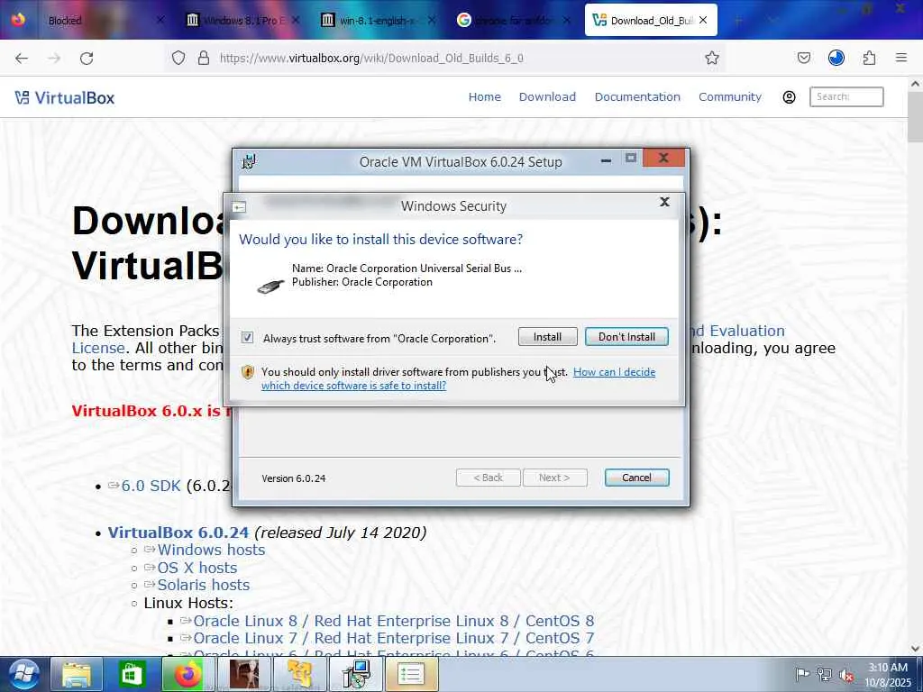The height and width of the screenshot is (692, 923).
Task: Open the Download menu on VirtualBox site
Action: pos(547,96)
